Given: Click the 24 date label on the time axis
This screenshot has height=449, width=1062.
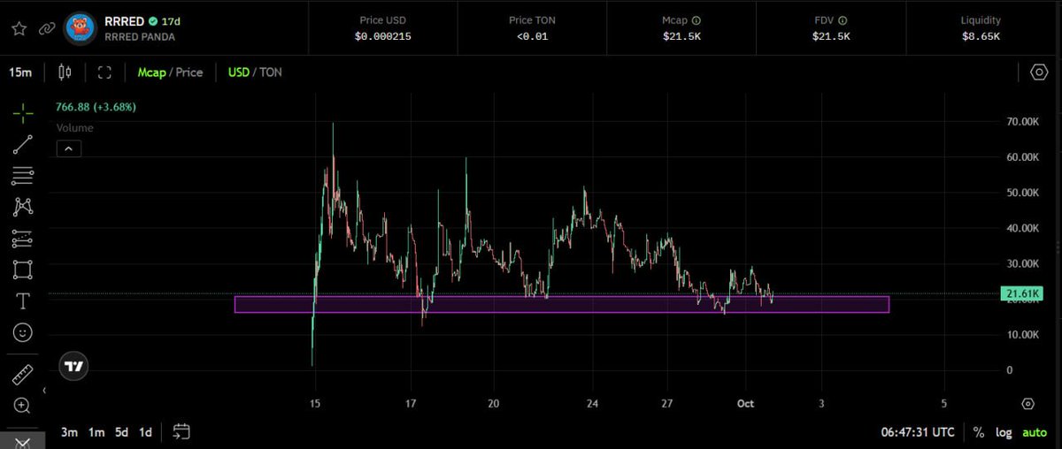Looking at the screenshot, I should coord(592,404).
